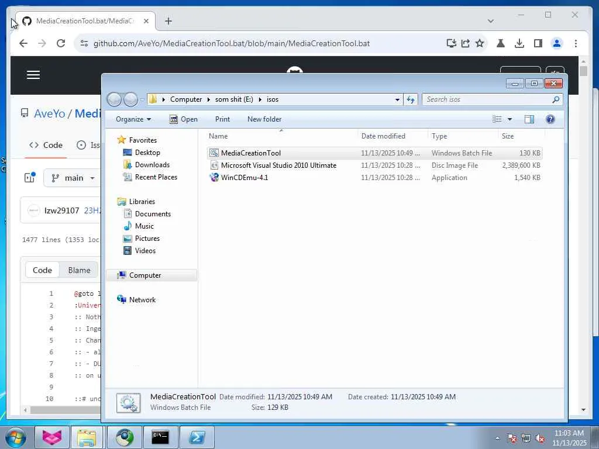This screenshot has width=599, height=449.
Task: Switch to the GitHub Code tab
Action: (x=46, y=145)
